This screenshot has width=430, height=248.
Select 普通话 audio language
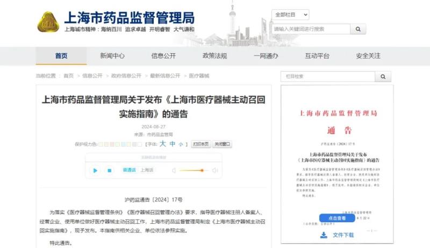coord(129,170)
